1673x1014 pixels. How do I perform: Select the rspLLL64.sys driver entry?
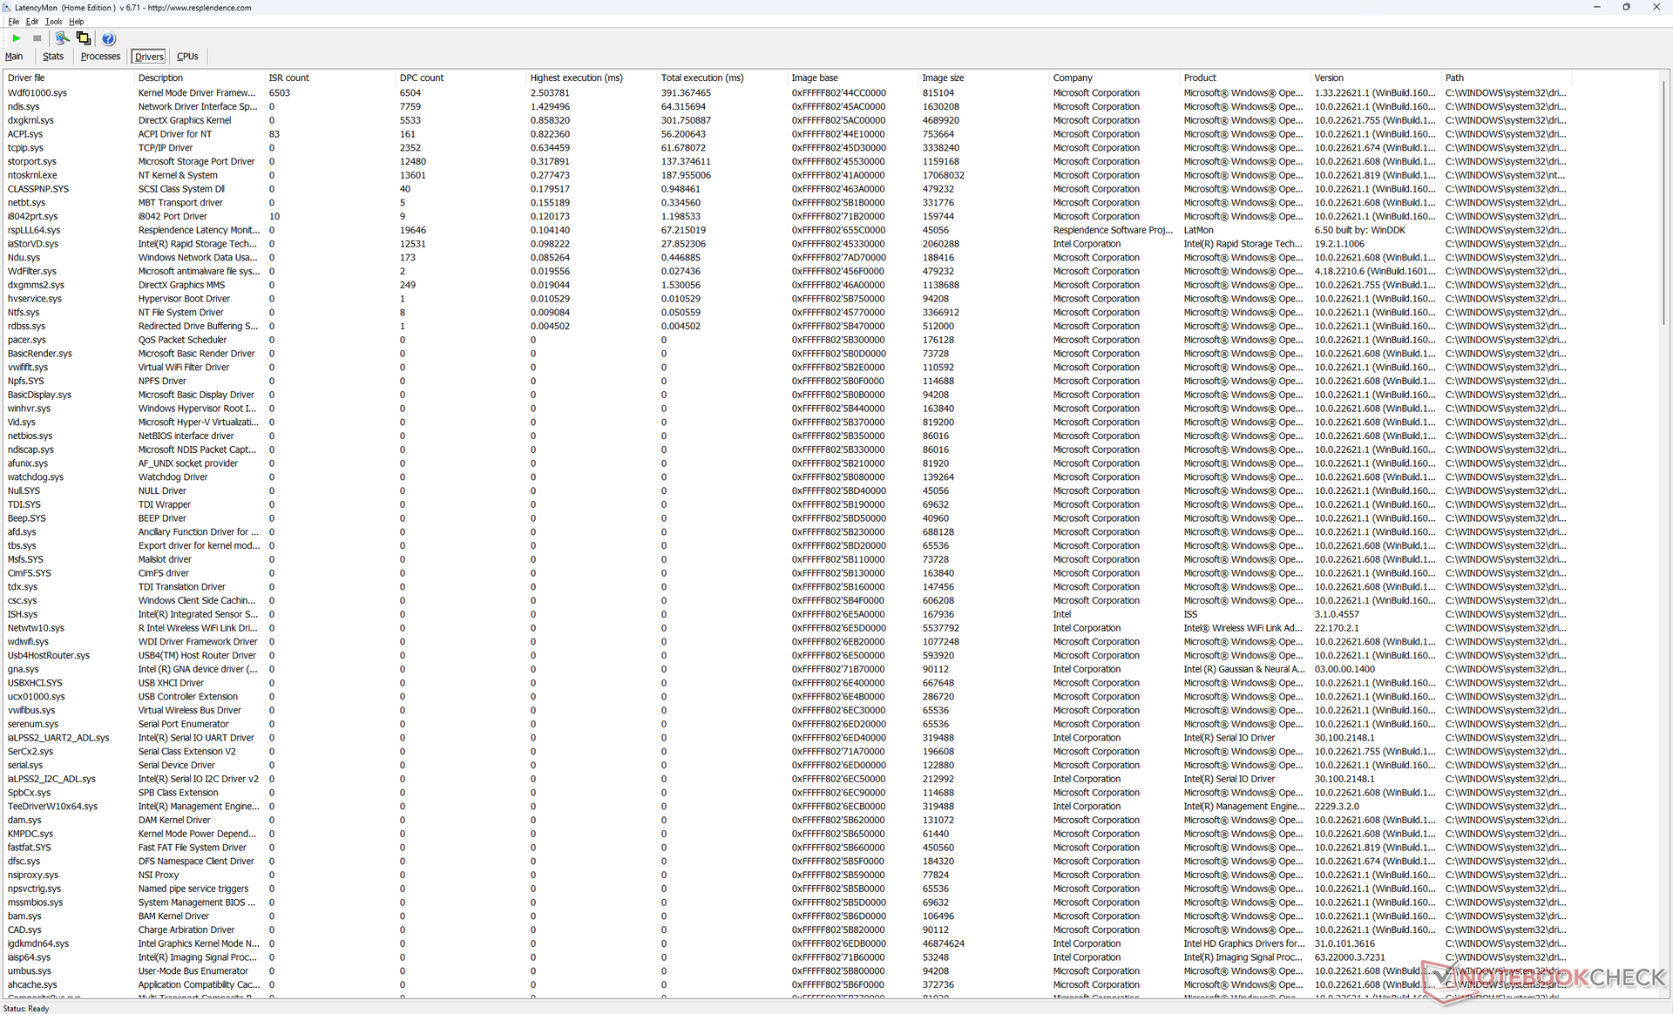point(34,230)
